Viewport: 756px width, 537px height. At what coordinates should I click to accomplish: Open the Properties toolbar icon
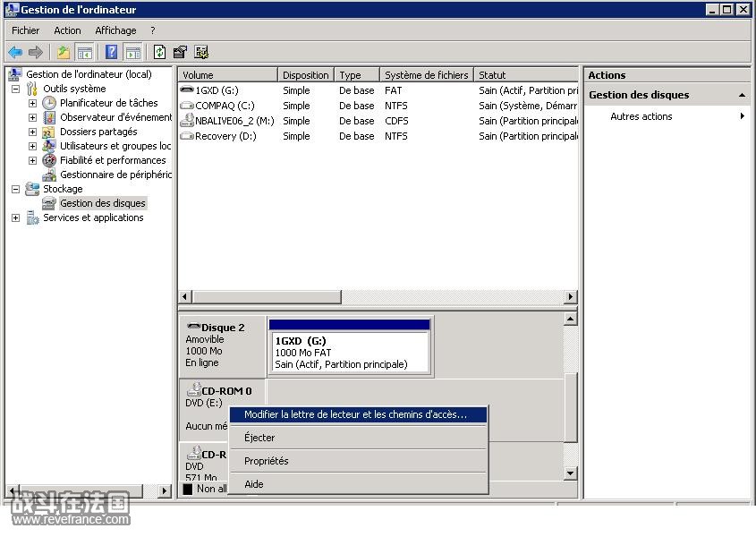(x=180, y=52)
